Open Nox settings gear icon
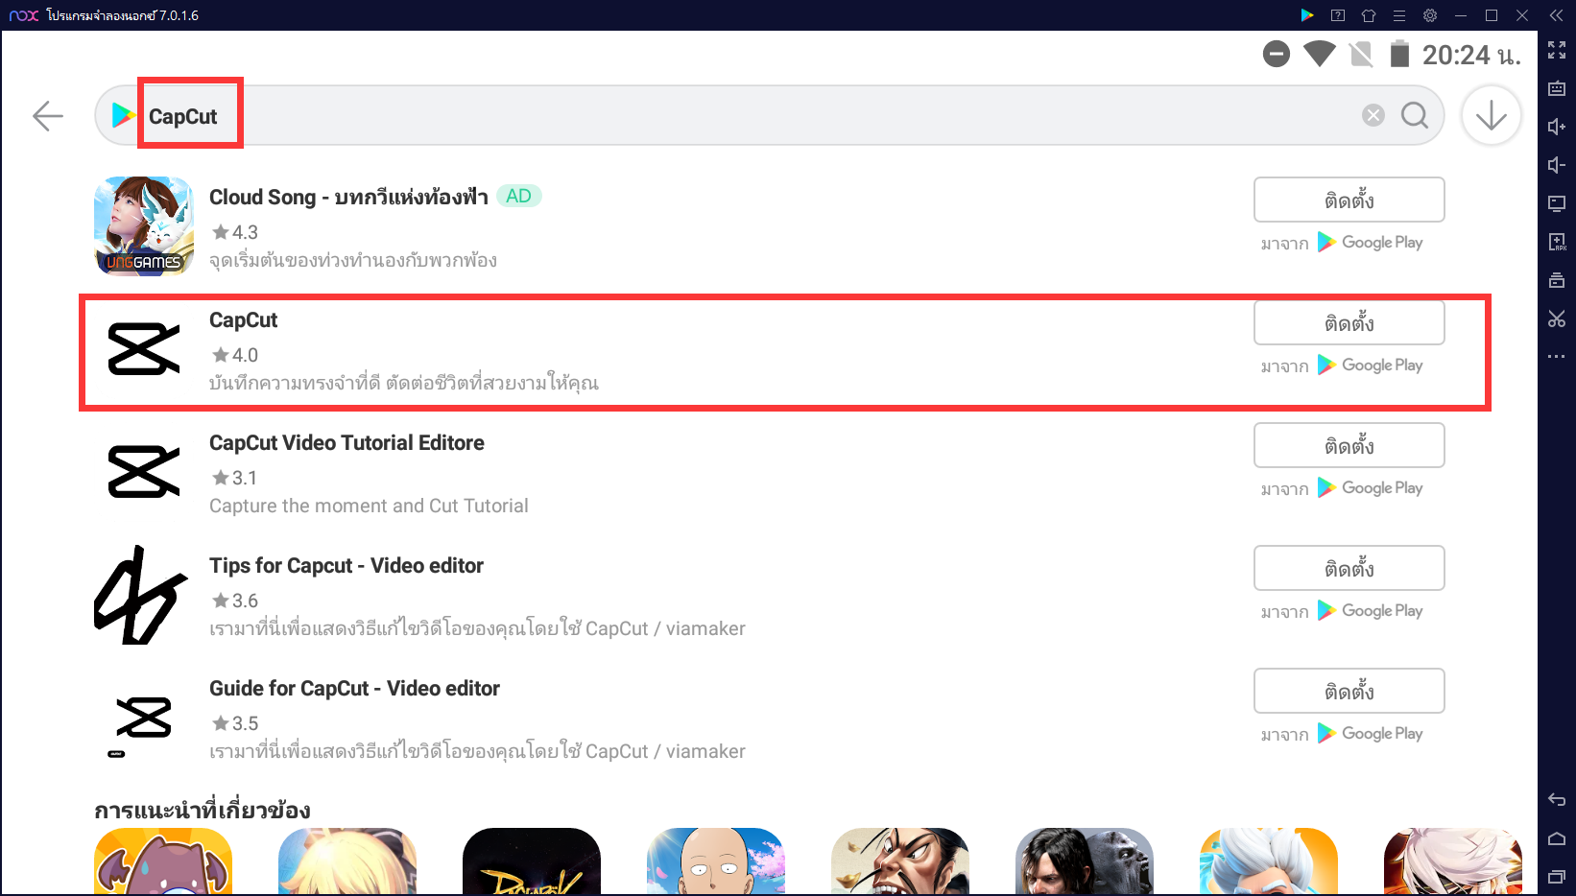Image resolution: width=1576 pixels, height=896 pixels. click(1430, 15)
